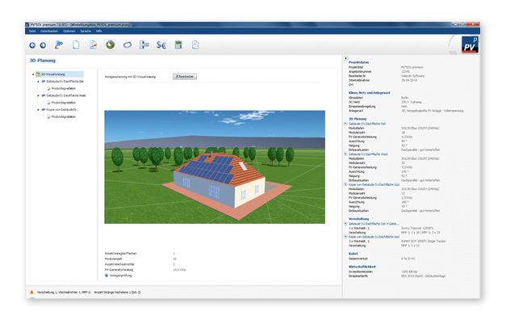This screenshot has height=312, width=510.
Task: Open the blank document toolbar icon
Action: point(76,44)
